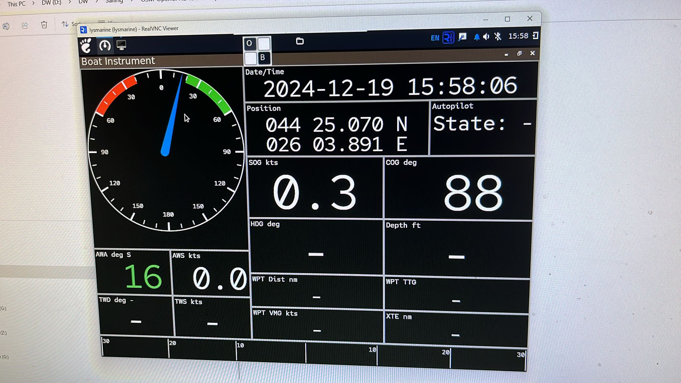Click the Autopilot State panel
The width and height of the screenshot is (681, 383).
point(482,127)
